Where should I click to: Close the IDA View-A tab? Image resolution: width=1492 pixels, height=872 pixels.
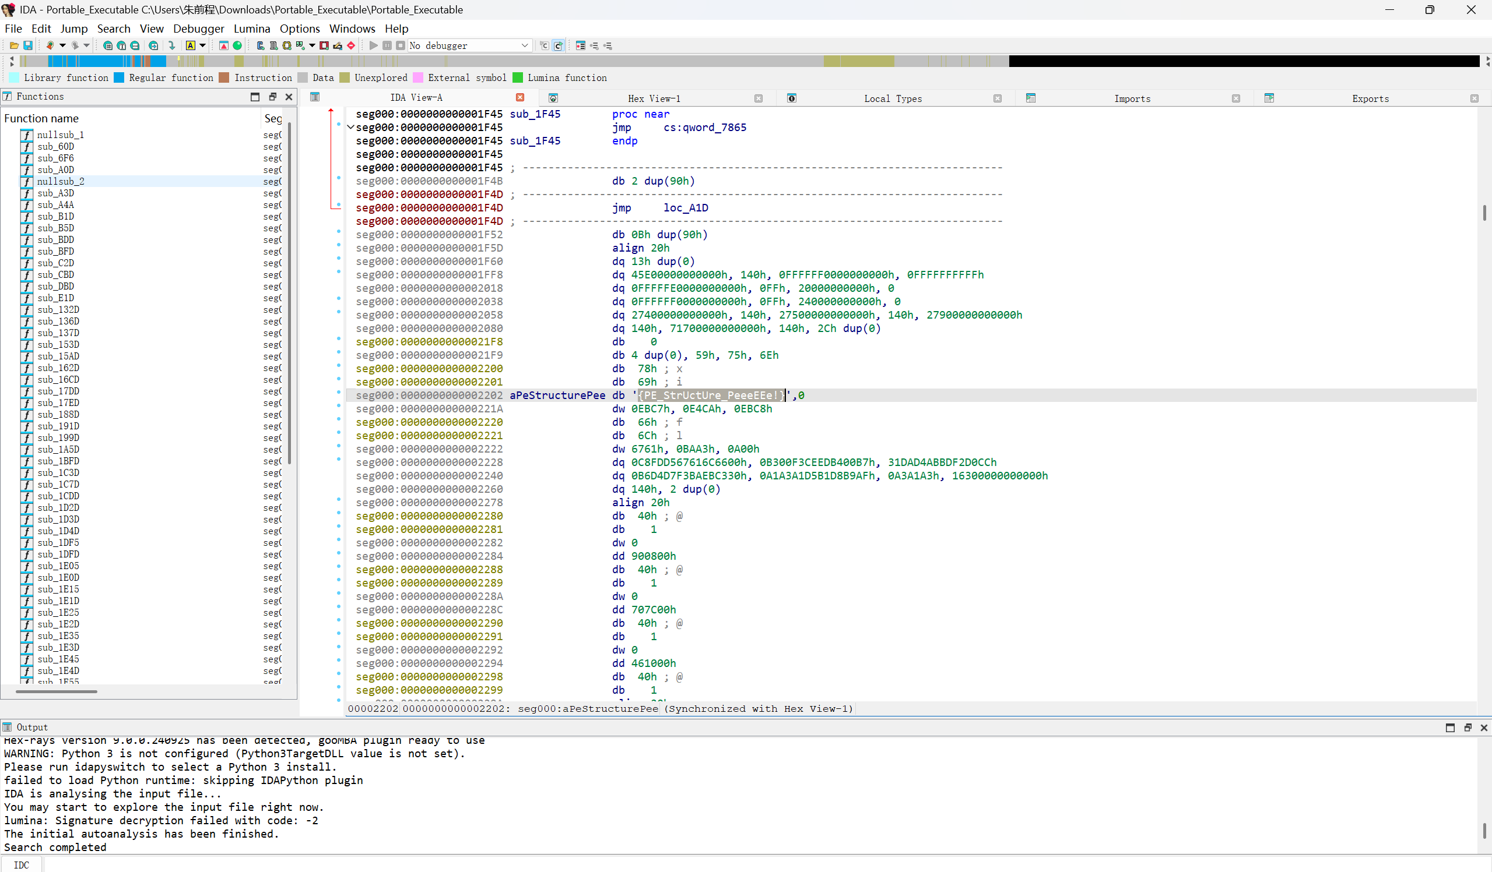point(520,97)
